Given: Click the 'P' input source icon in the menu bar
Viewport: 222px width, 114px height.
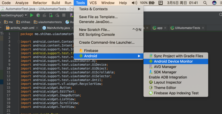Looking at the screenshot, I should (160, 3).
